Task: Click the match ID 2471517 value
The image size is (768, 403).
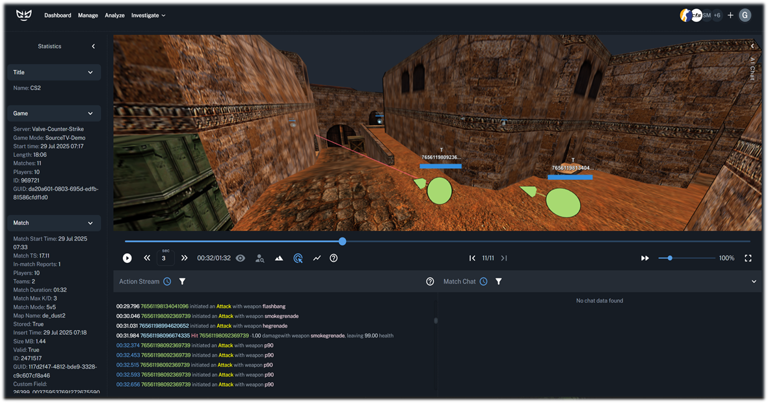Action: click(31, 358)
